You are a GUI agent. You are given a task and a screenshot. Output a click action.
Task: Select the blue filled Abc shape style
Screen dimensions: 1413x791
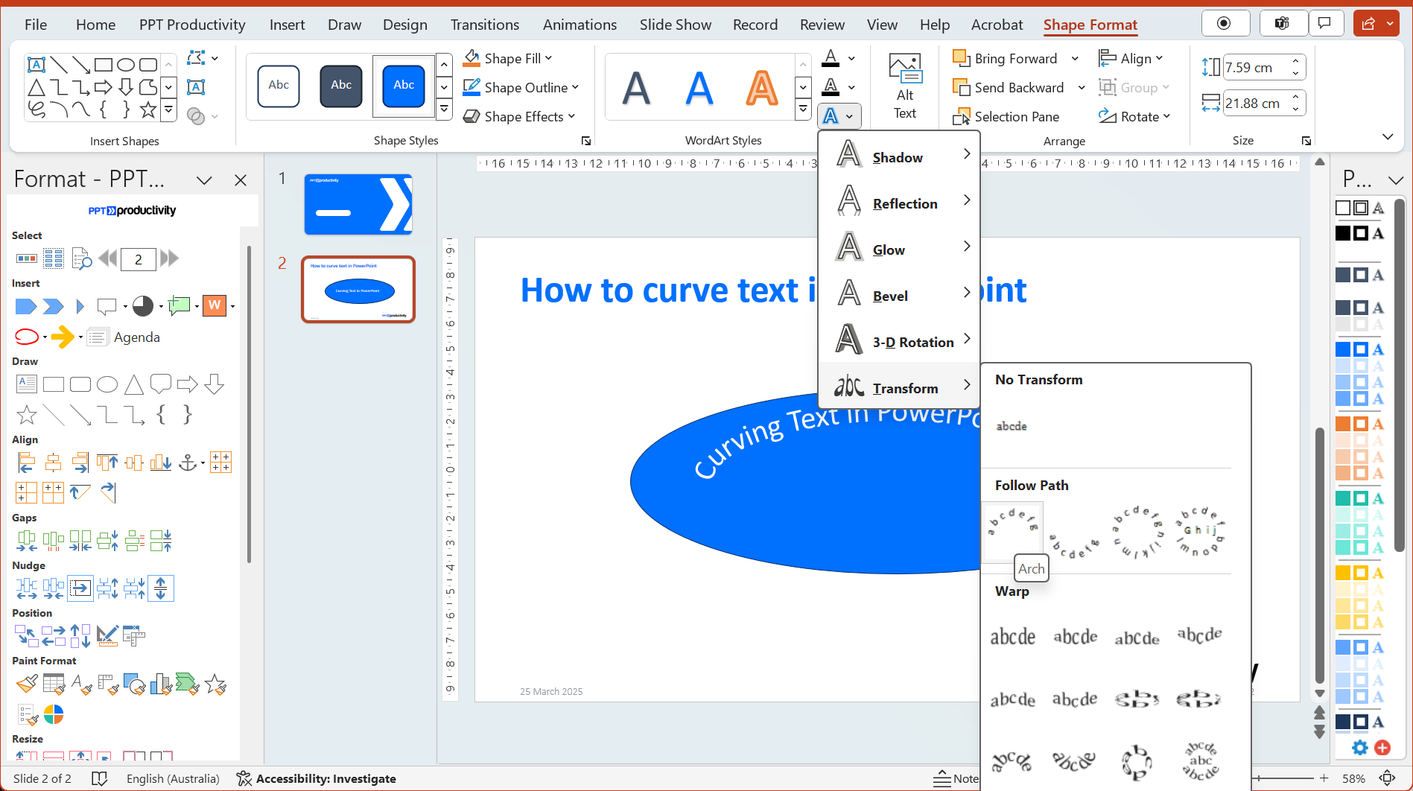coord(404,85)
